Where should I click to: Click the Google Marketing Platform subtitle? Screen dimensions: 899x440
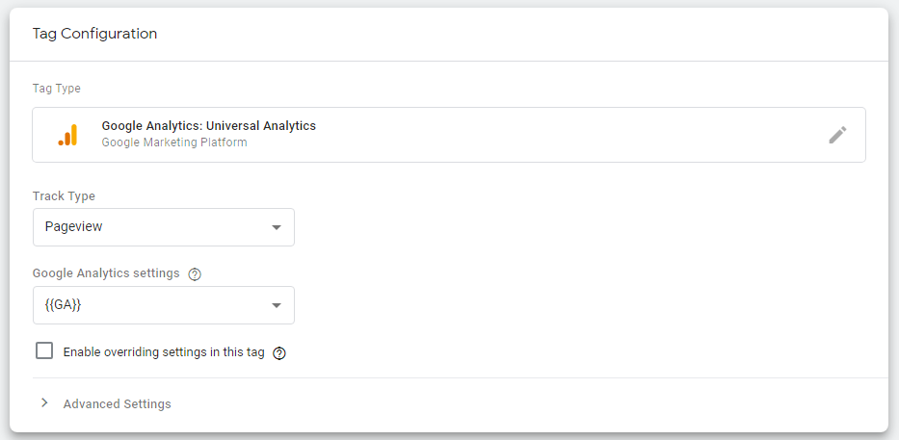click(x=173, y=142)
